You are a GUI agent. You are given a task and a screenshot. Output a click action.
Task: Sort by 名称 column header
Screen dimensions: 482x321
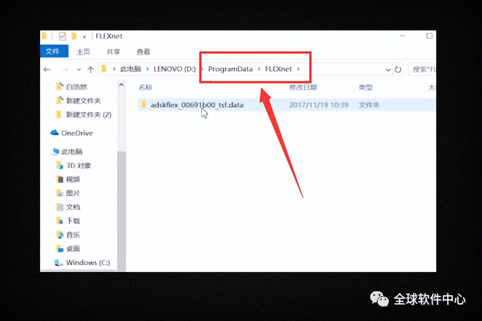(145, 87)
